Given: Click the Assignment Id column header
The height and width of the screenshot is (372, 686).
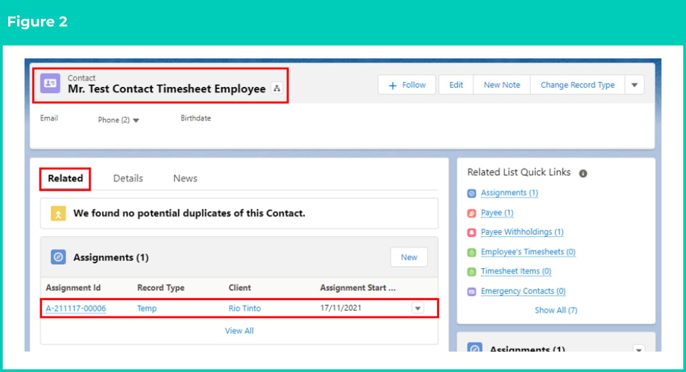Looking at the screenshot, I should click(x=73, y=288).
